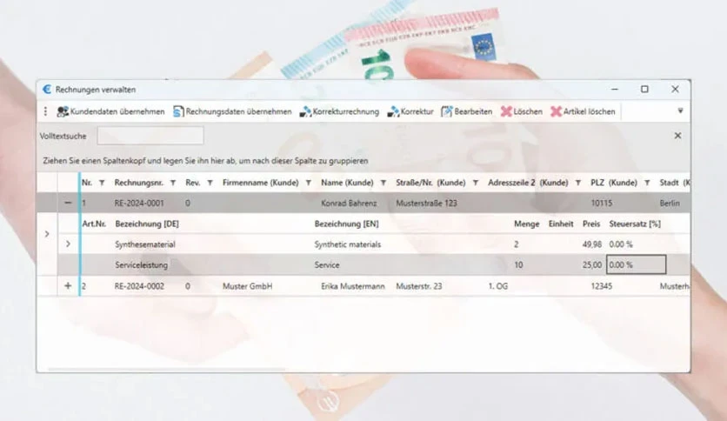The image size is (727, 421).
Task: Select the 1. OG address line cell
Action: (498, 286)
